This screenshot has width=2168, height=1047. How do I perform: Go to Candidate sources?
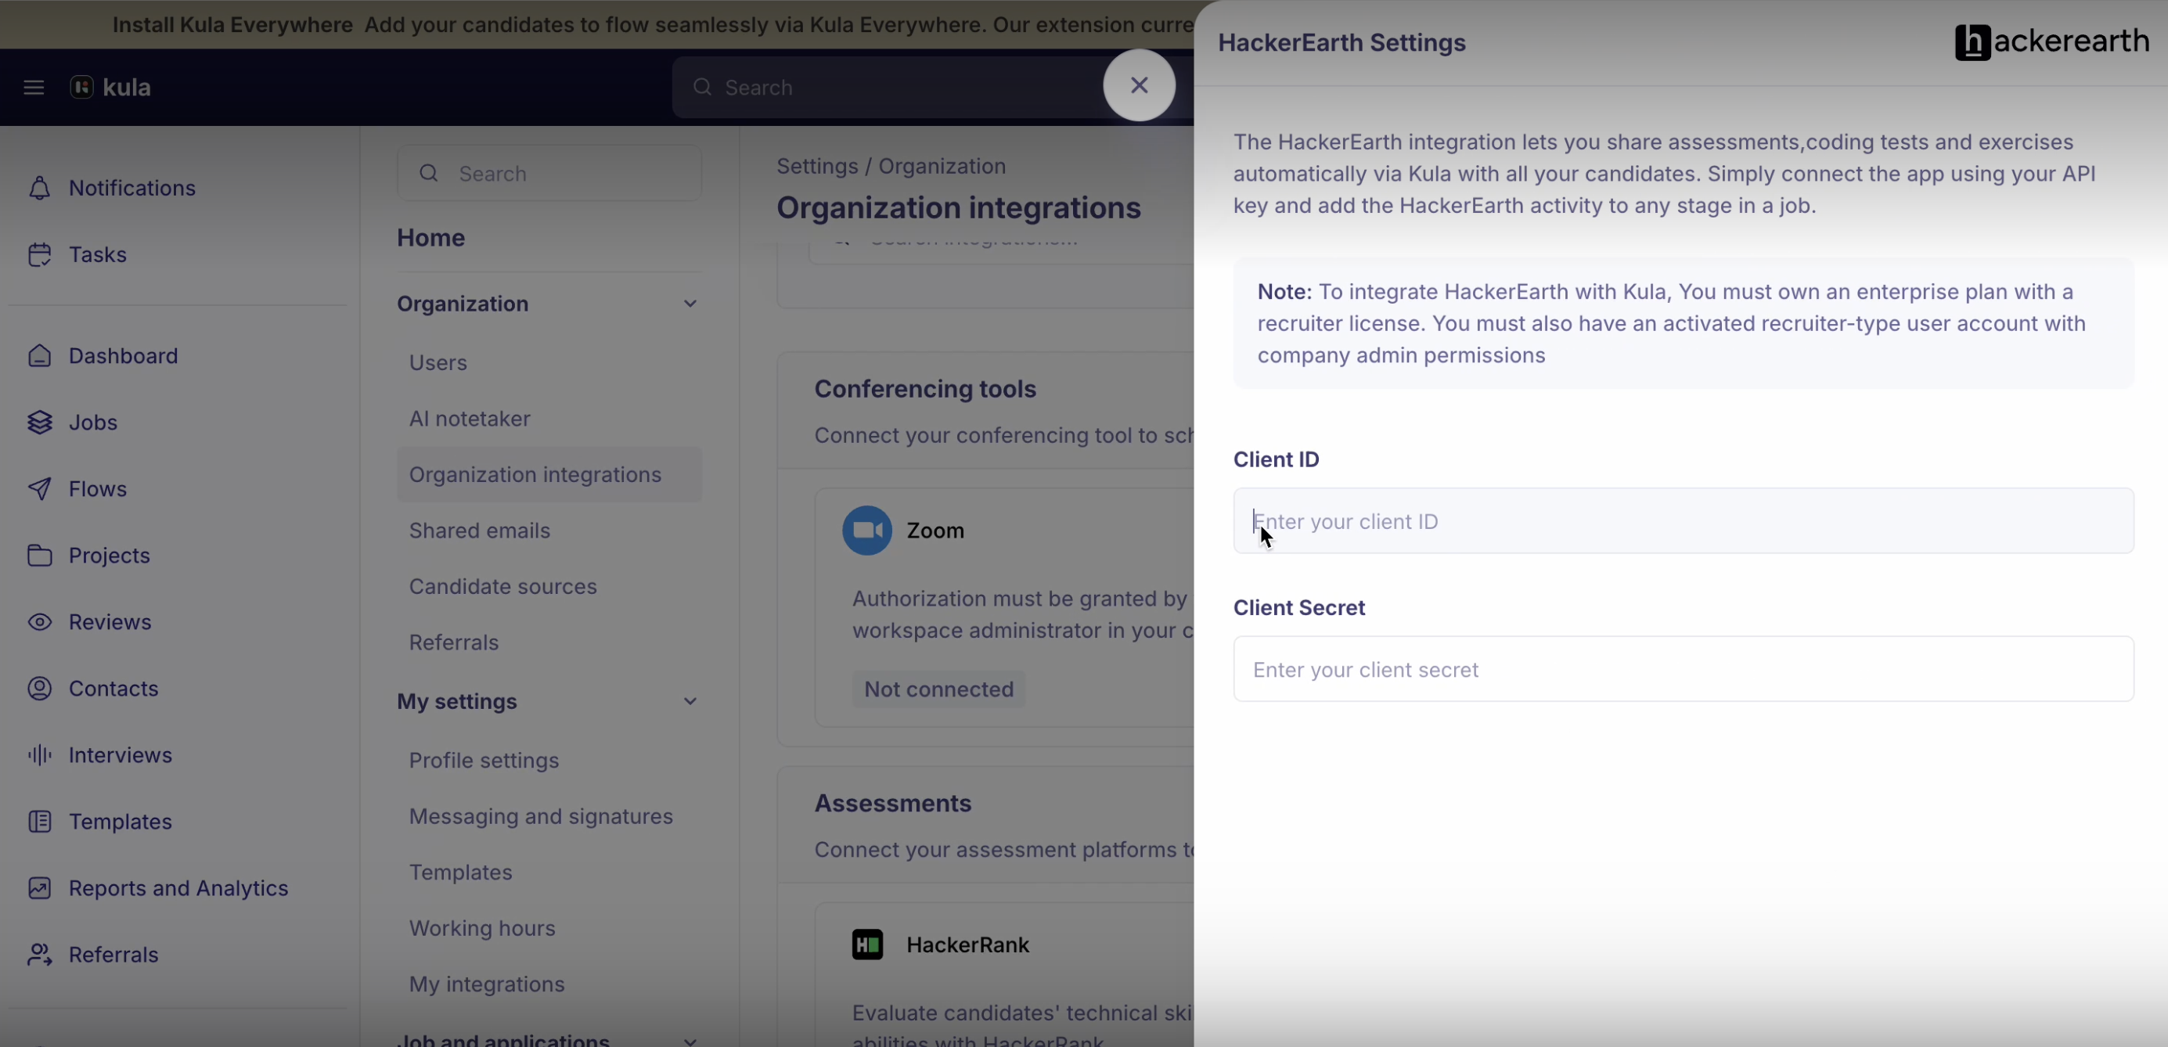pos(503,587)
